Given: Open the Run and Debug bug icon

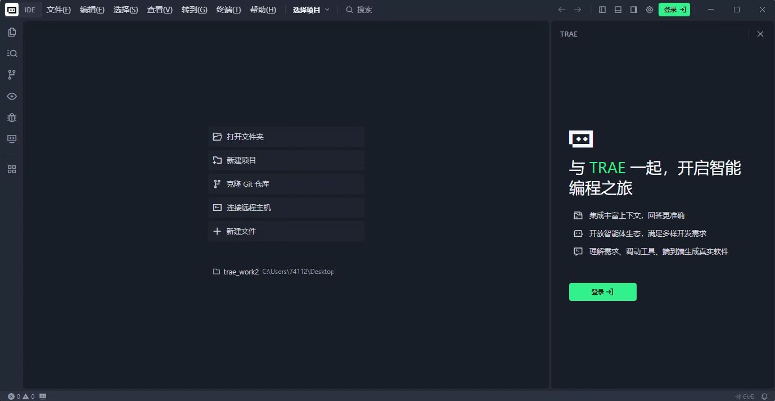Looking at the screenshot, I should [x=12, y=118].
